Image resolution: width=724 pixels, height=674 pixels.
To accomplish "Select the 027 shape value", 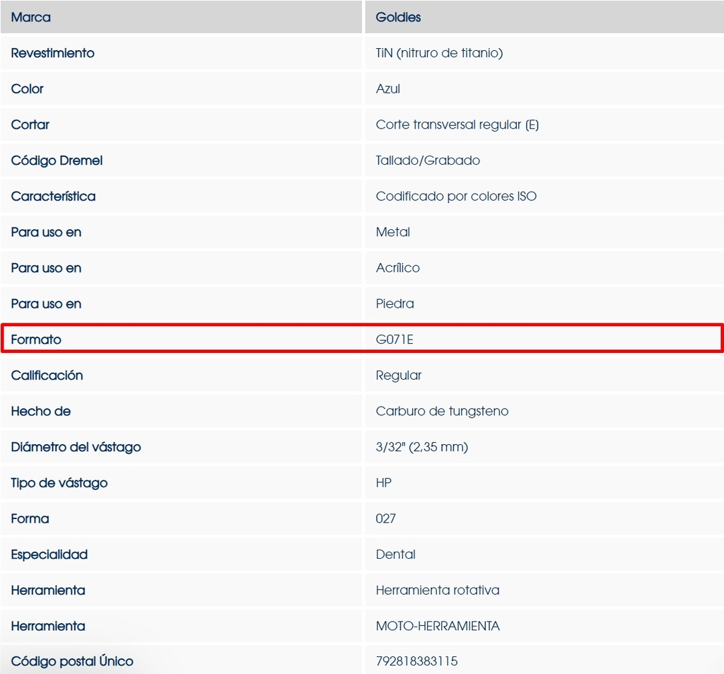I will [386, 518].
